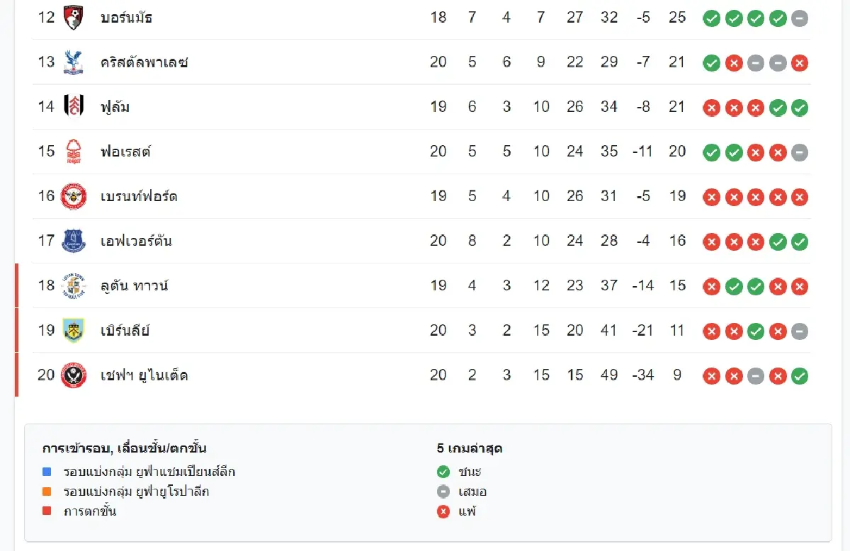Select the Brentford bee crest
Image resolution: width=850 pixels, height=551 pixels.
74,196
